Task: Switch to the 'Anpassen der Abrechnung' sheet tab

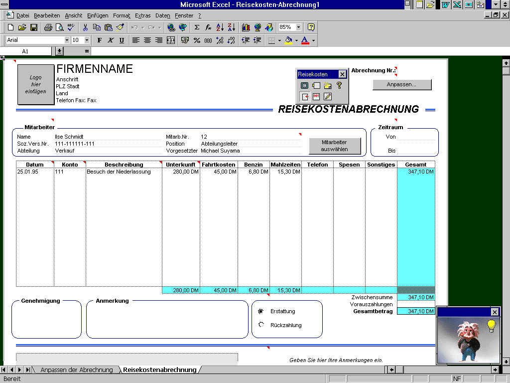Action: click(x=77, y=370)
